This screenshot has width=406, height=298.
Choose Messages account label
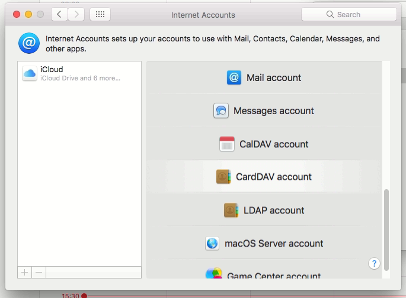point(274,111)
